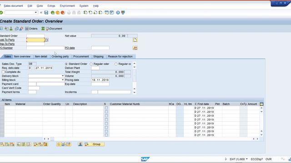Click the first icon in the items bottom toolbar
Viewport: 291px width, 163px height.
[x=2, y=144]
